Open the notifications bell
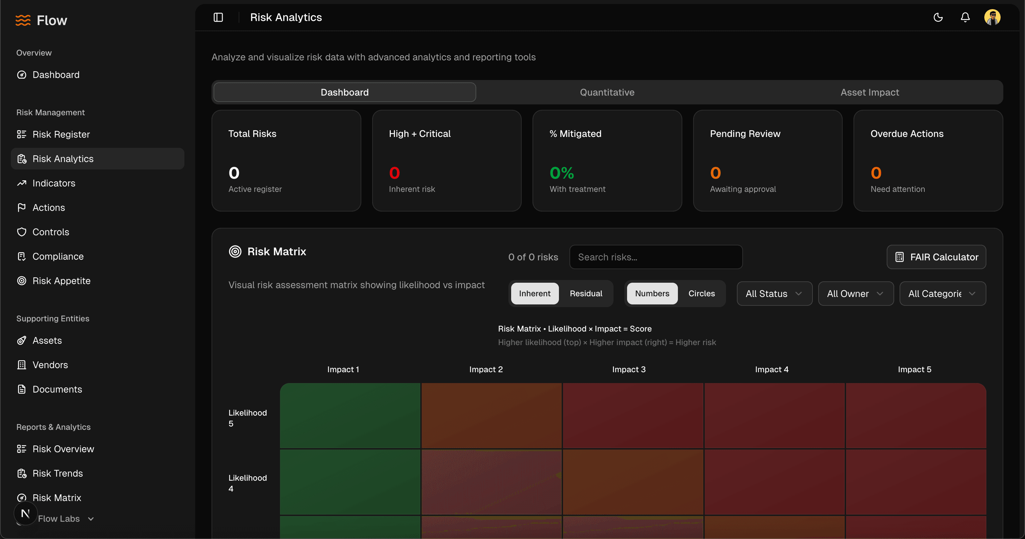 (x=966, y=17)
